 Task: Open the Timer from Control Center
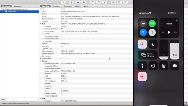153,66
